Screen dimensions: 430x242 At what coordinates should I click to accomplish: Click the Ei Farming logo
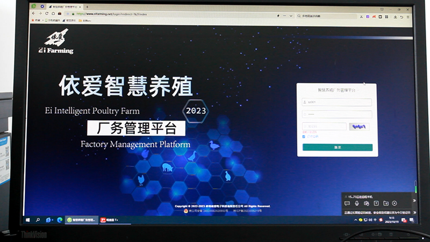(x=56, y=41)
